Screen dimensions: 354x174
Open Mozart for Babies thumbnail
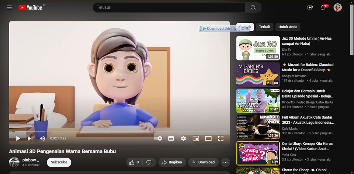click(258, 75)
